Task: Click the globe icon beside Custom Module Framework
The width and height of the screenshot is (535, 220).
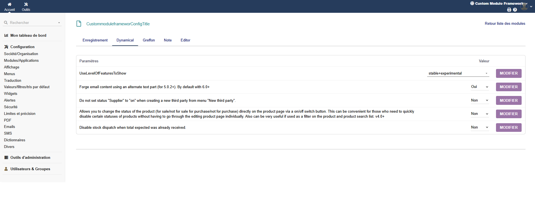Action: point(472,3)
